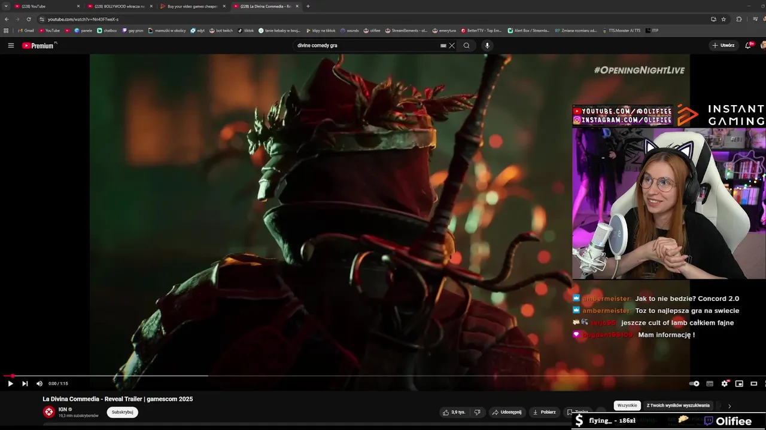The width and height of the screenshot is (766, 430).
Task: Mute the video player volume
Action: (39, 383)
